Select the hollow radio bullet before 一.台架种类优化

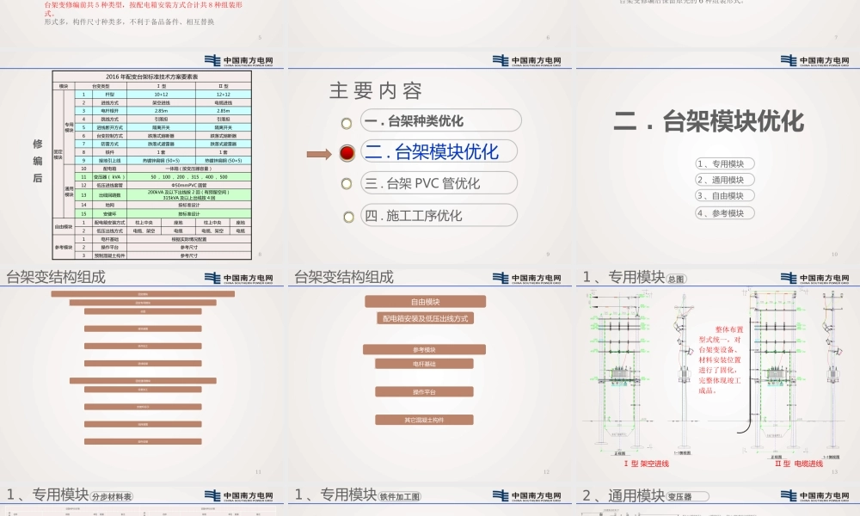tap(346, 122)
